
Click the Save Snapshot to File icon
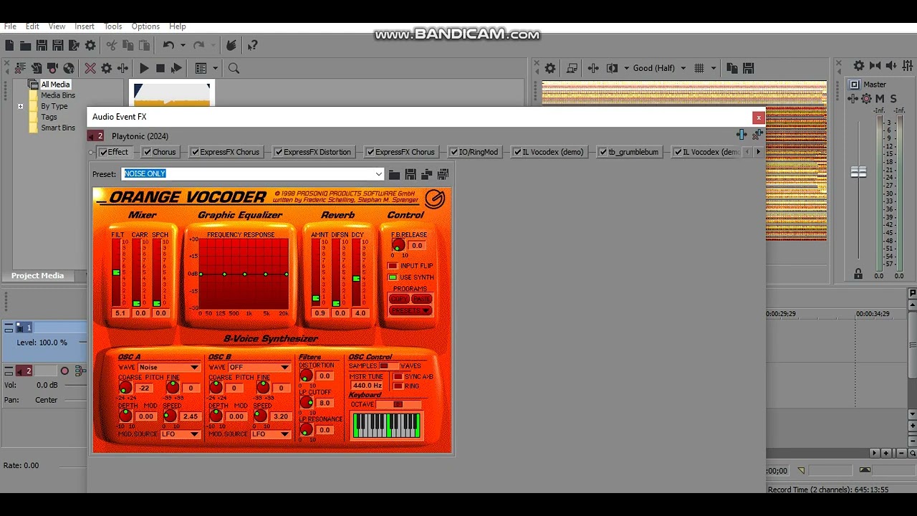coord(748,68)
